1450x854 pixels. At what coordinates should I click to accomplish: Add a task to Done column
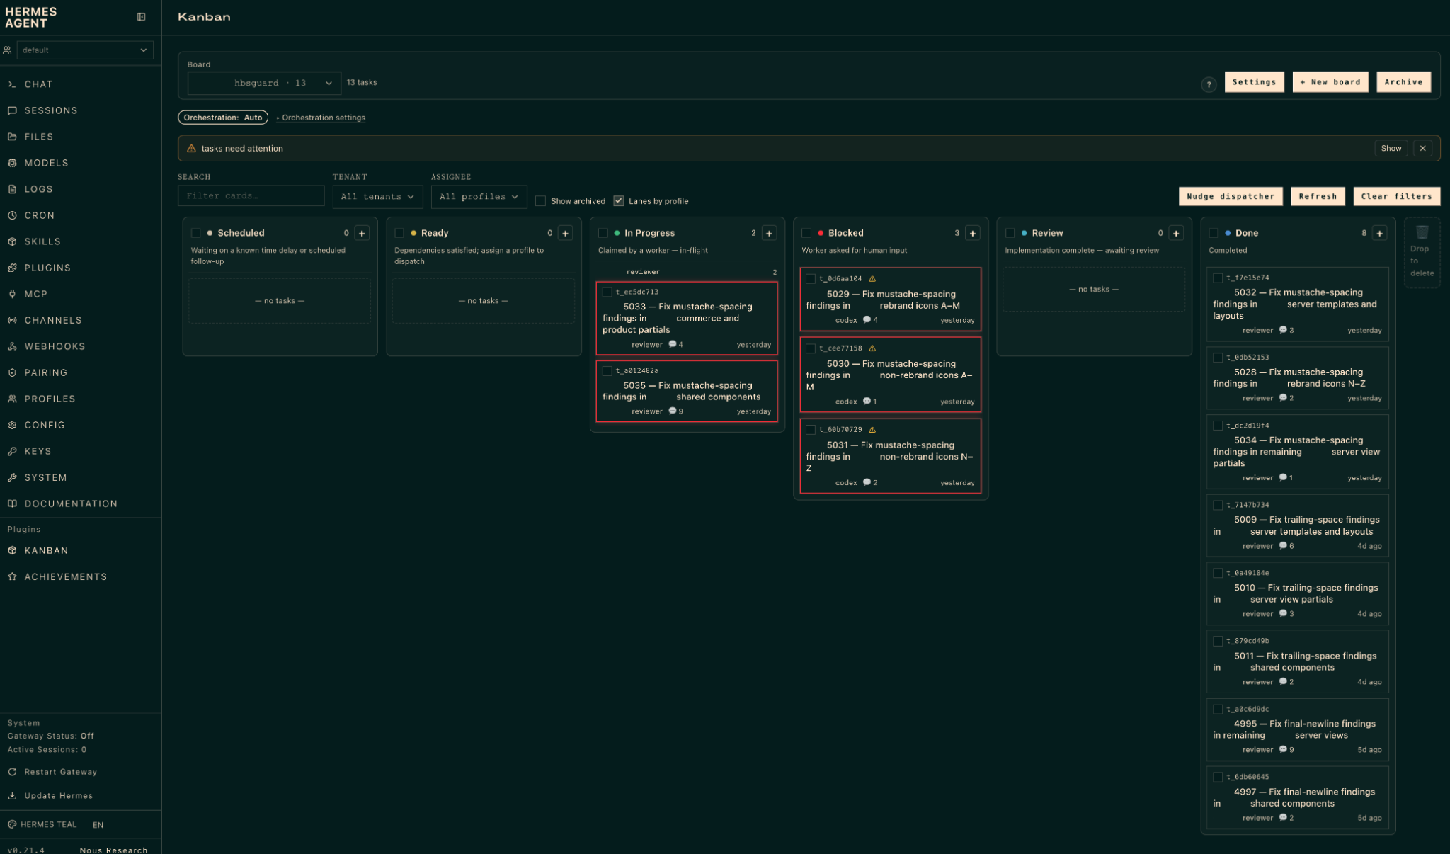tap(1379, 233)
